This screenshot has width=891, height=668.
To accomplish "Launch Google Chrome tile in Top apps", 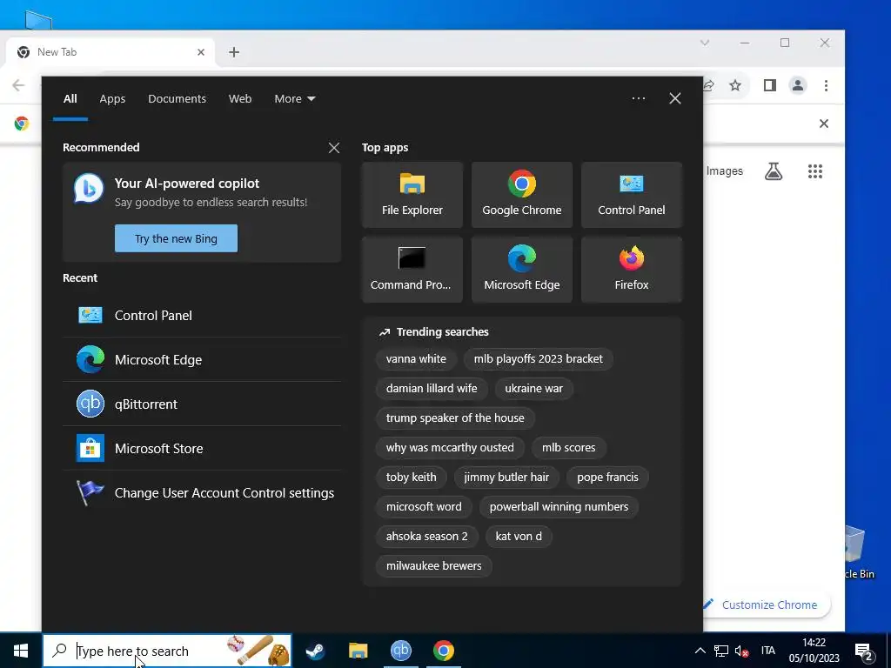I will (522, 195).
